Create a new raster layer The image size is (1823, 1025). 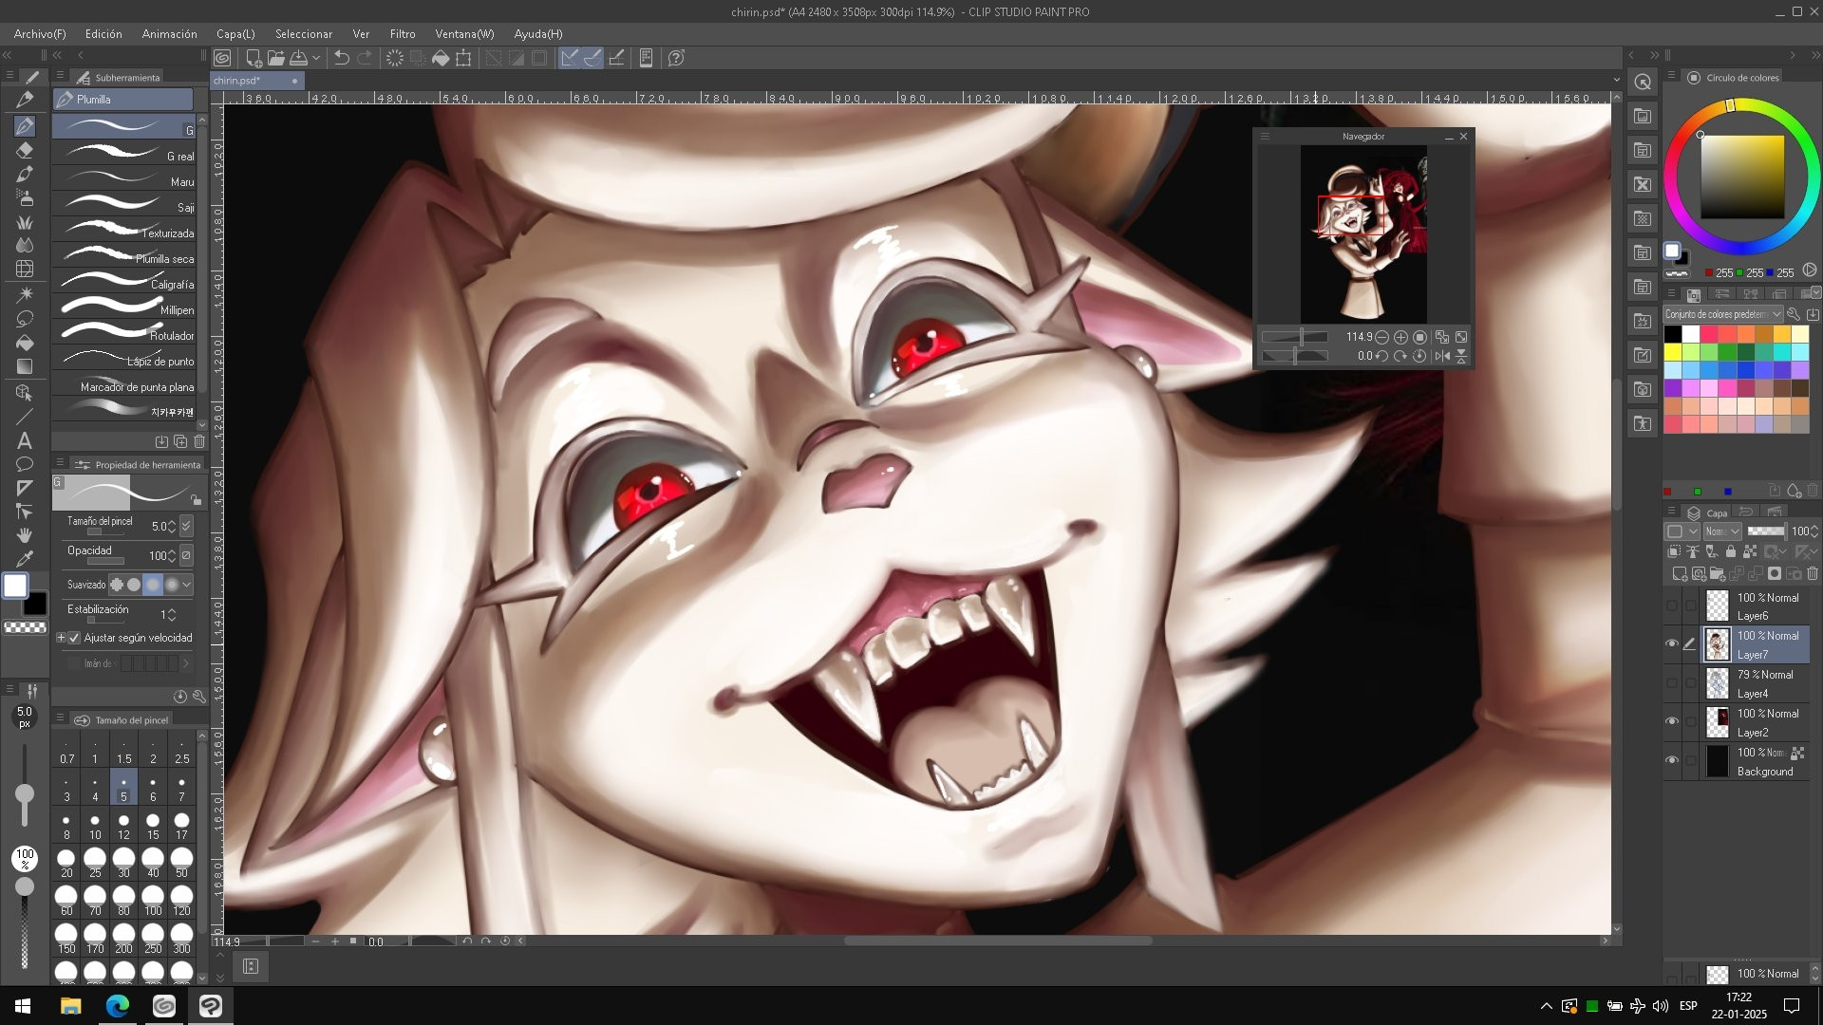1680,574
